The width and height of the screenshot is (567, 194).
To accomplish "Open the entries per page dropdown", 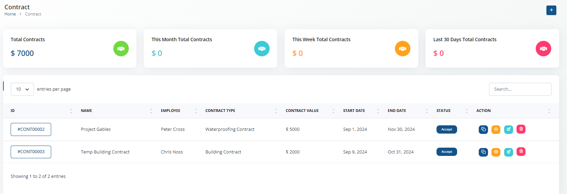I will point(22,89).
